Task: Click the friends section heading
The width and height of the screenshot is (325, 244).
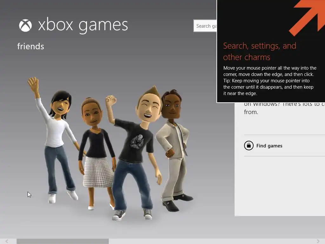Action: [31, 46]
